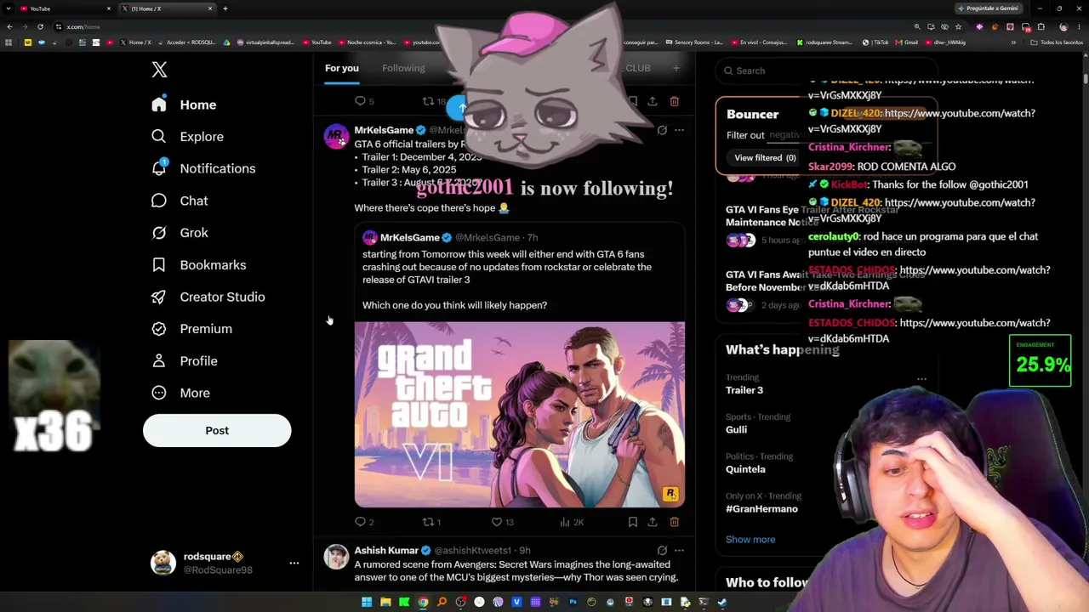Open a new browser tab
Viewport: 1089px width, 612px height.
click(x=225, y=8)
